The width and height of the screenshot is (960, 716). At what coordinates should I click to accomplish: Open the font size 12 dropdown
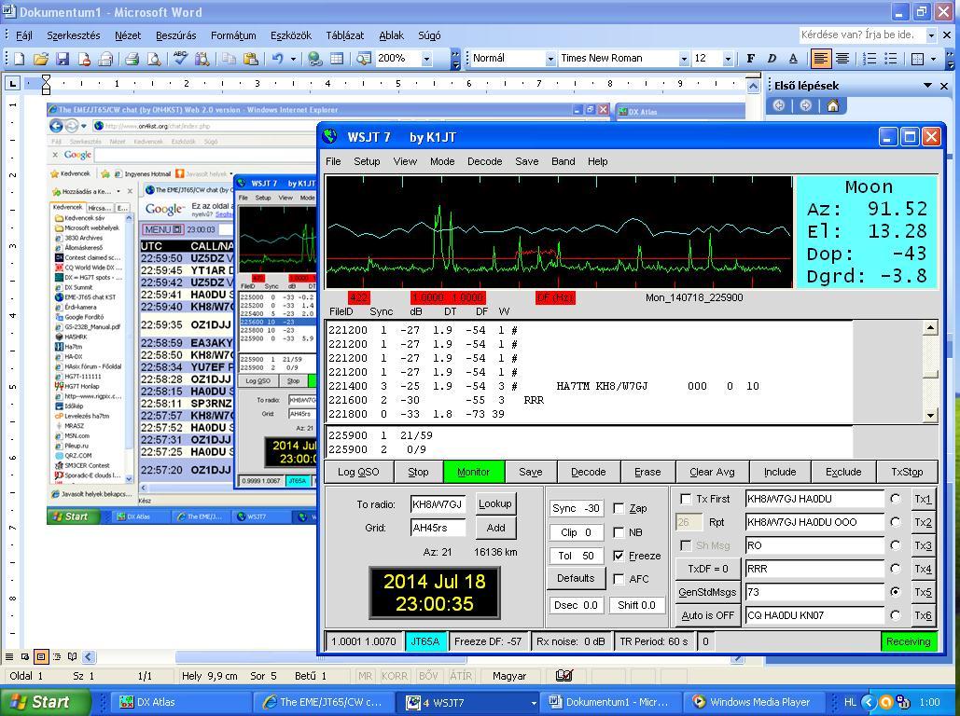(728, 59)
